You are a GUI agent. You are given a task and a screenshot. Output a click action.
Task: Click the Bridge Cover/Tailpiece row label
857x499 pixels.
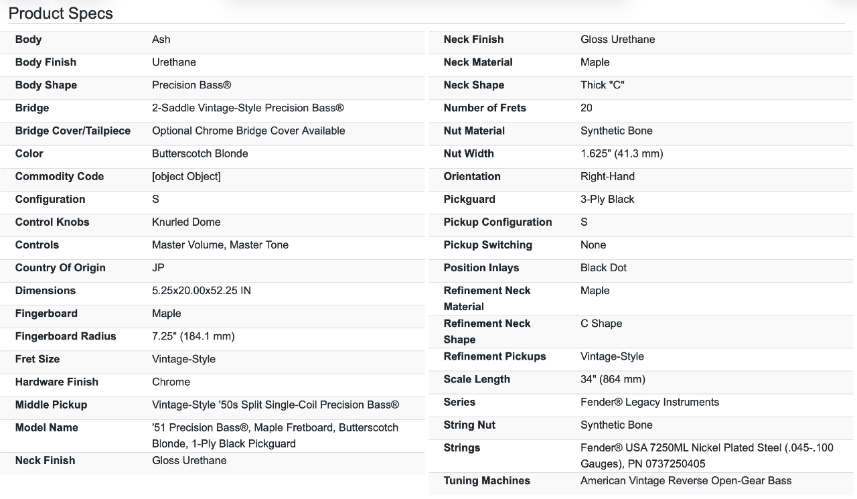coord(73,131)
